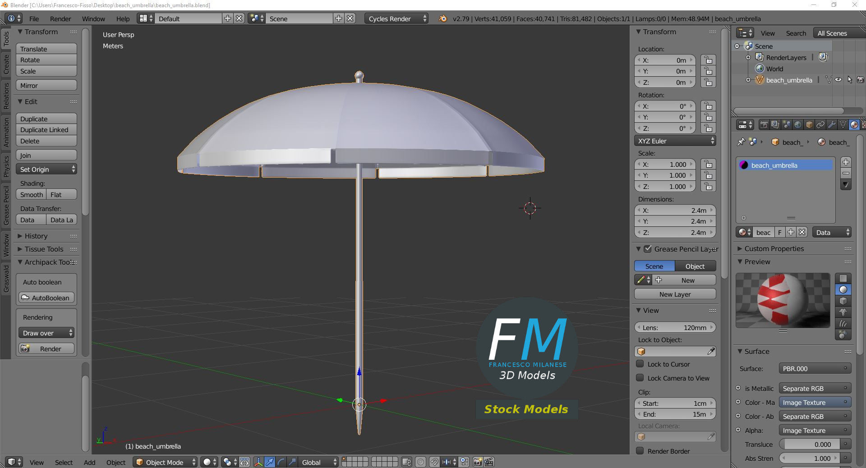This screenshot has height=468, width=866.
Task: Click the Translate button
Action: (x=46, y=49)
